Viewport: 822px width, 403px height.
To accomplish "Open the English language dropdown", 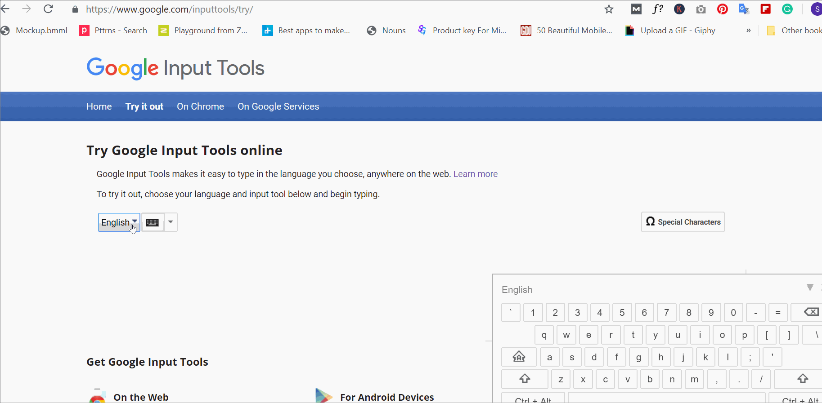I will (119, 222).
